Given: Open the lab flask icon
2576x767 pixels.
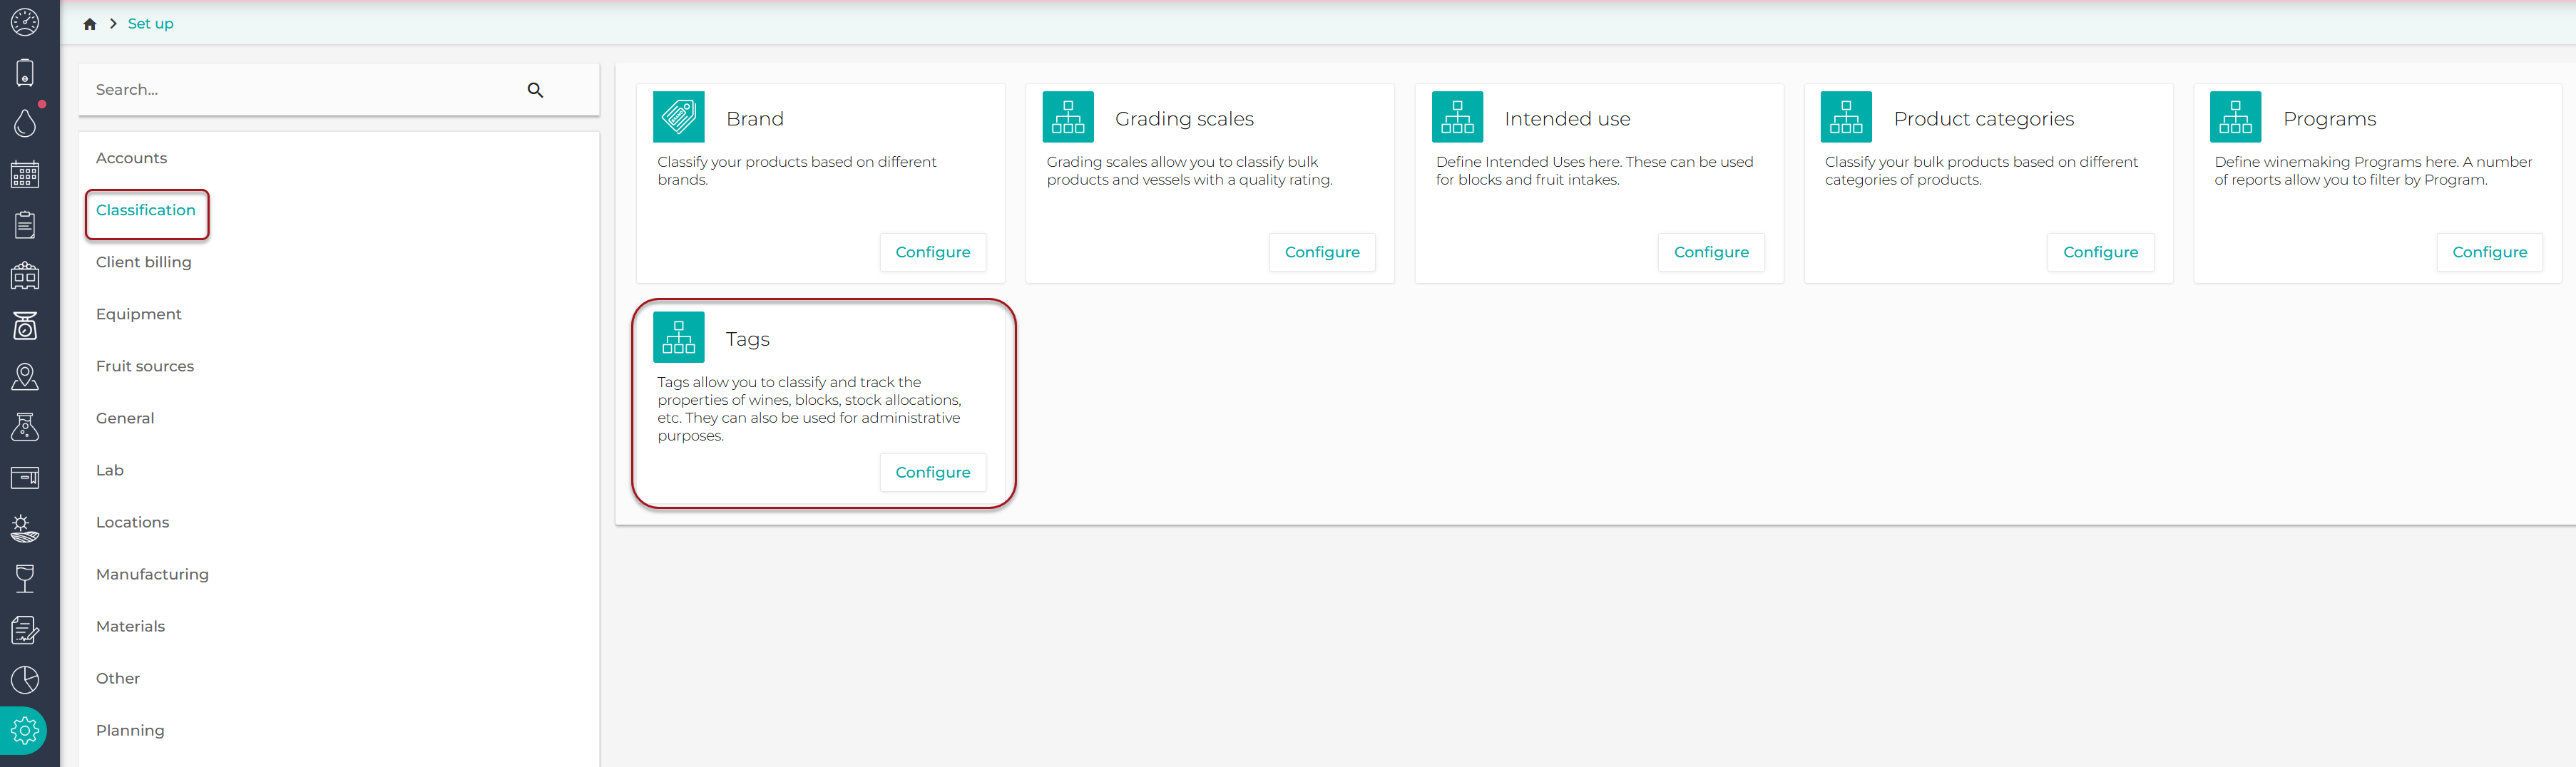Looking at the screenshot, I should tap(25, 427).
